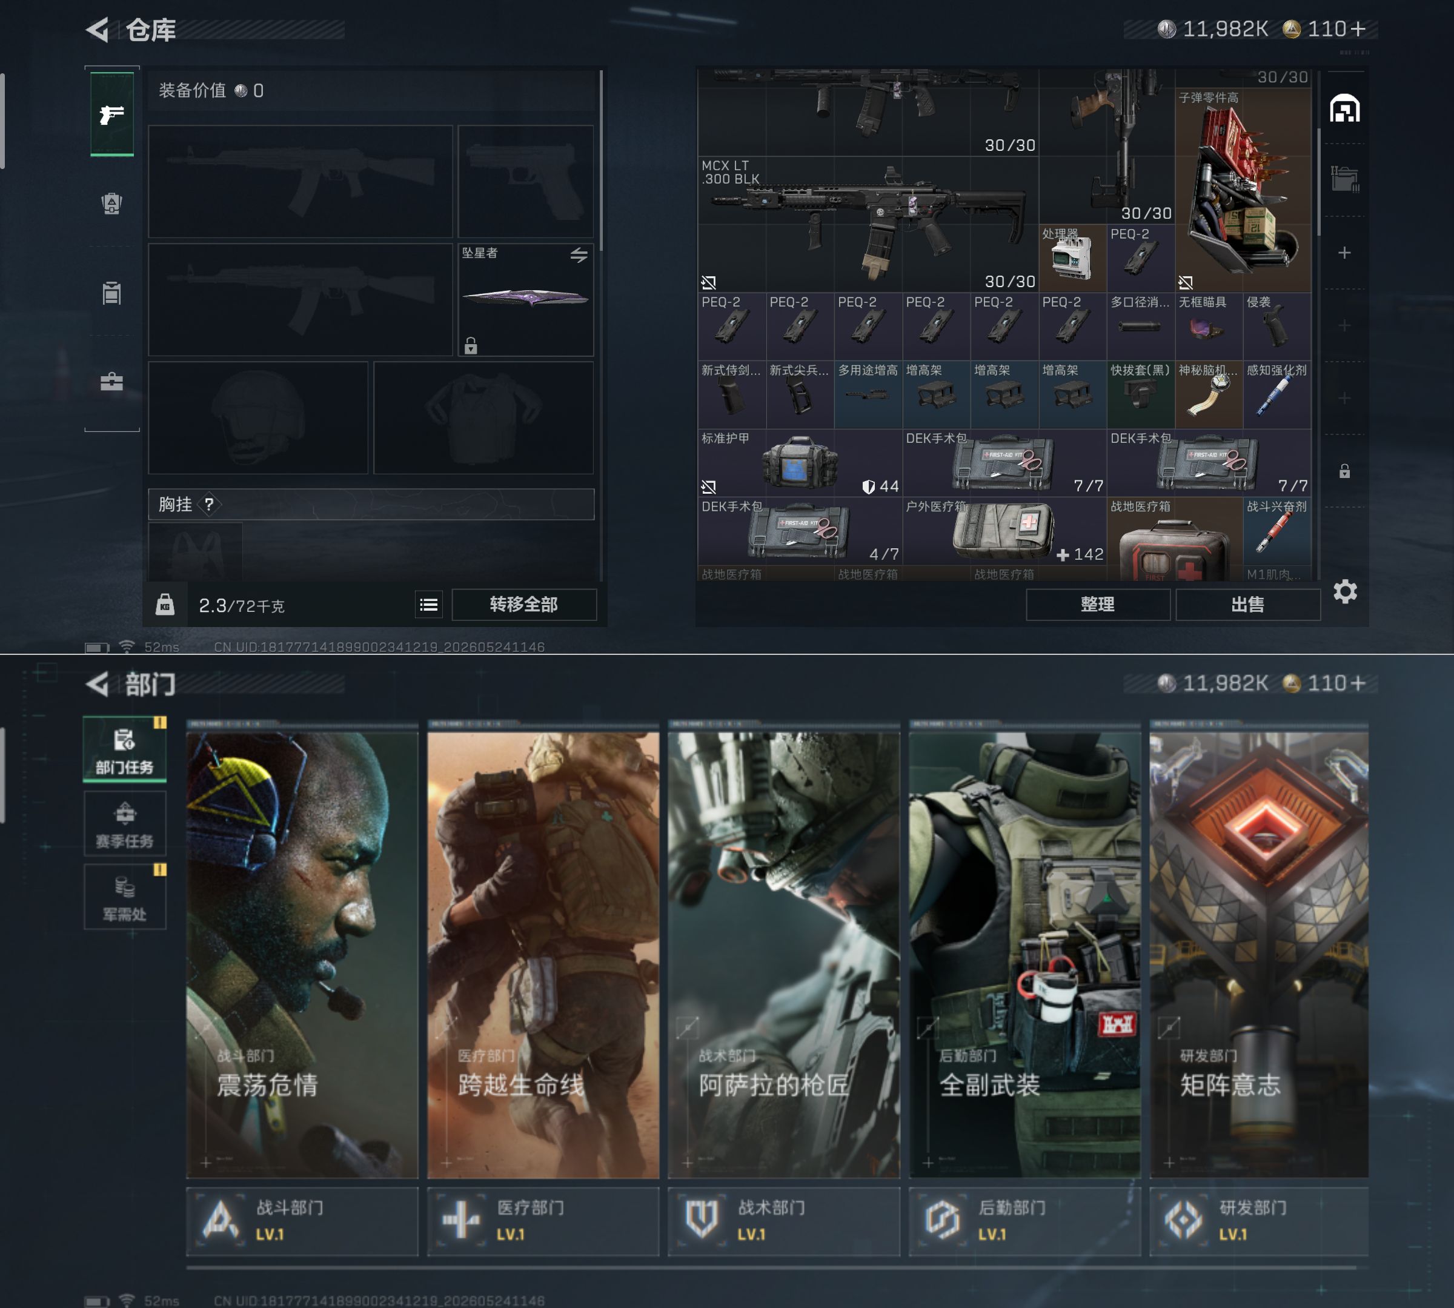Select the 感知强化剂 injector
The height and width of the screenshot is (1308, 1454).
[x=1277, y=394]
